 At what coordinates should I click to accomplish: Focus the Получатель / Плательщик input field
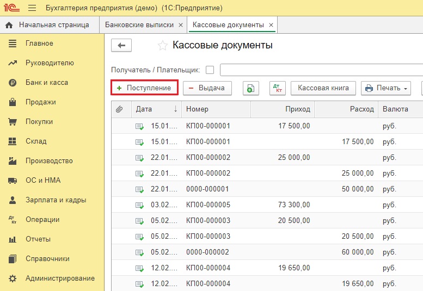(x=321, y=70)
